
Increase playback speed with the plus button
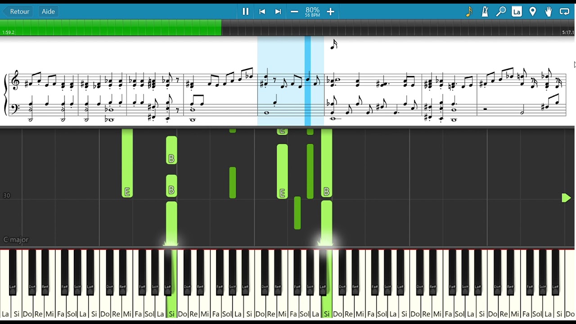[330, 12]
